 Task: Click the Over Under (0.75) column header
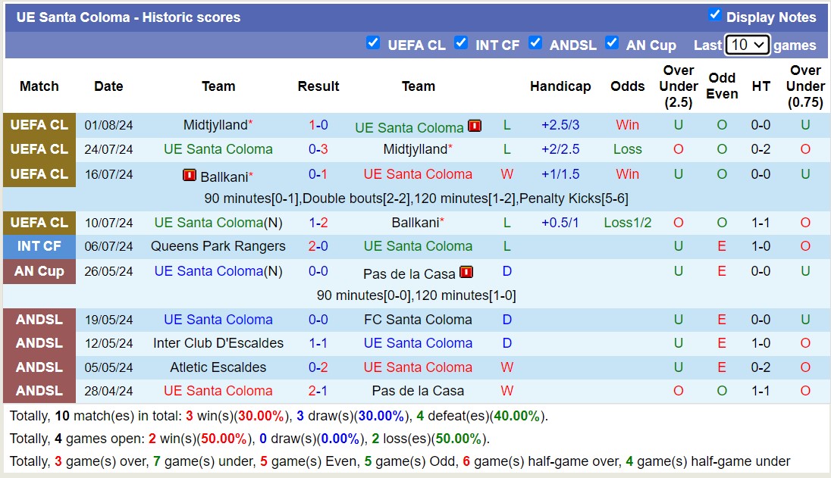[805, 86]
